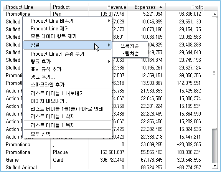Click profit value 15,425,882
221x172 pixels.
coord(190,91)
